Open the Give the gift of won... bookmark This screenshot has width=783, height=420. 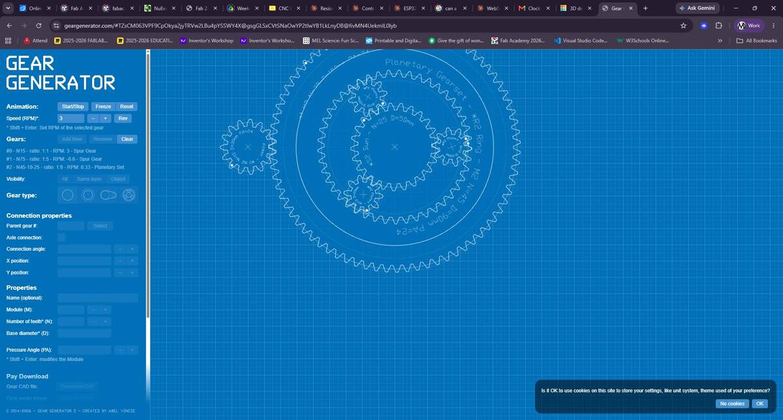point(456,40)
